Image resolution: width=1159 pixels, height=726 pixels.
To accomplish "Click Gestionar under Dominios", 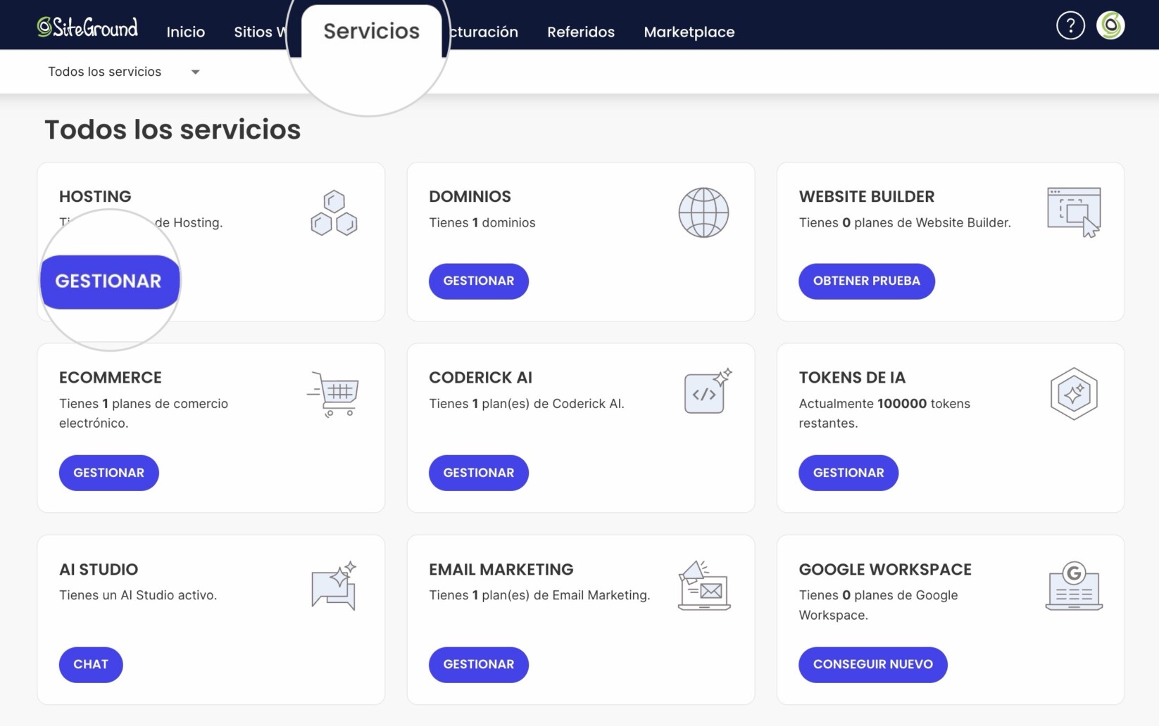I will [479, 281].
